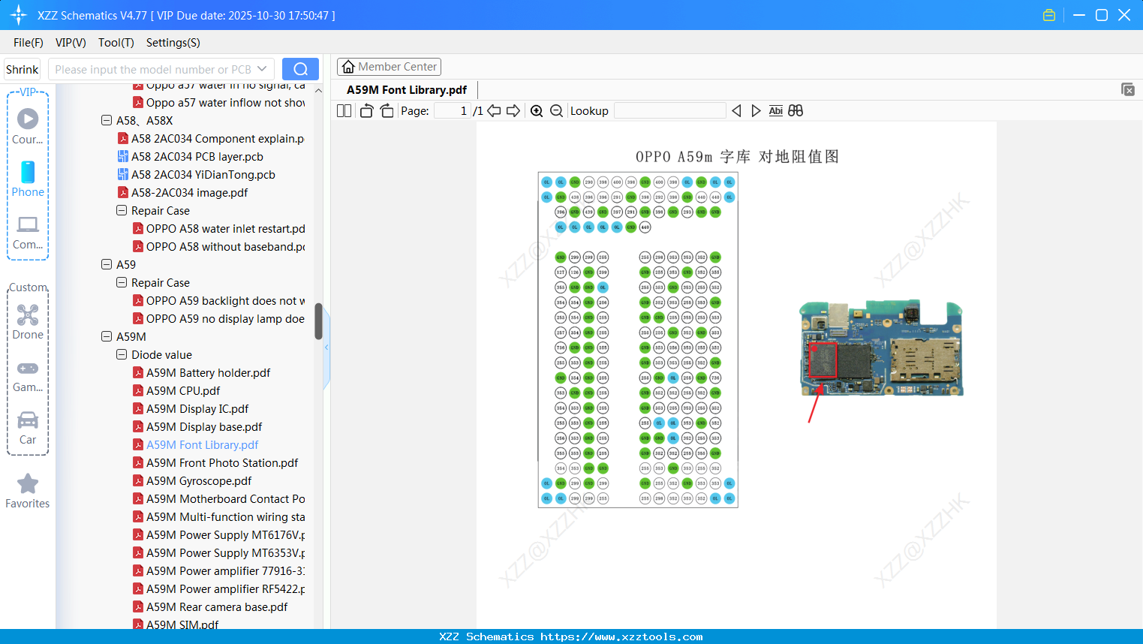Find next lookup result triangle
Screen dimensions: 1143x644
pyautogui.click(x=756, y=111)
